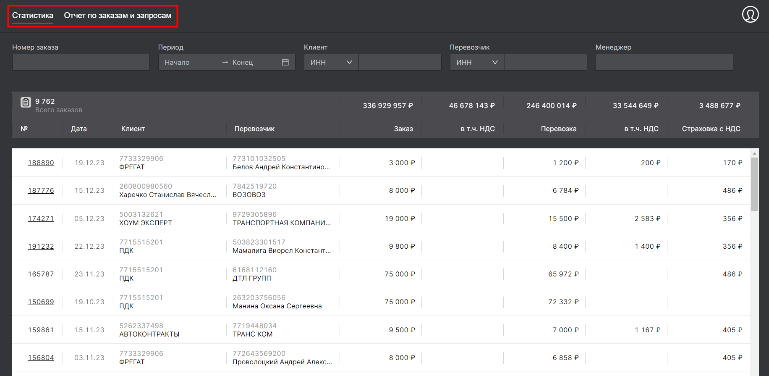Image resolution: width=769 pixels, height=376 pixels.
Task: Open order 188890
Action: 41,163
